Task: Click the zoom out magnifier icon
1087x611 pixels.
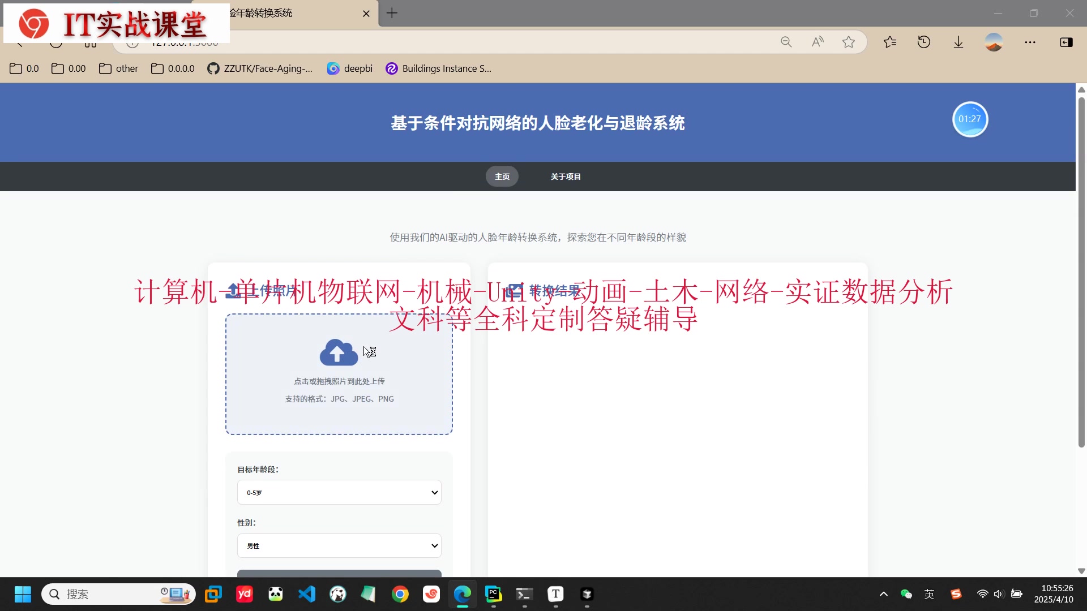Action: pos(786,42)
